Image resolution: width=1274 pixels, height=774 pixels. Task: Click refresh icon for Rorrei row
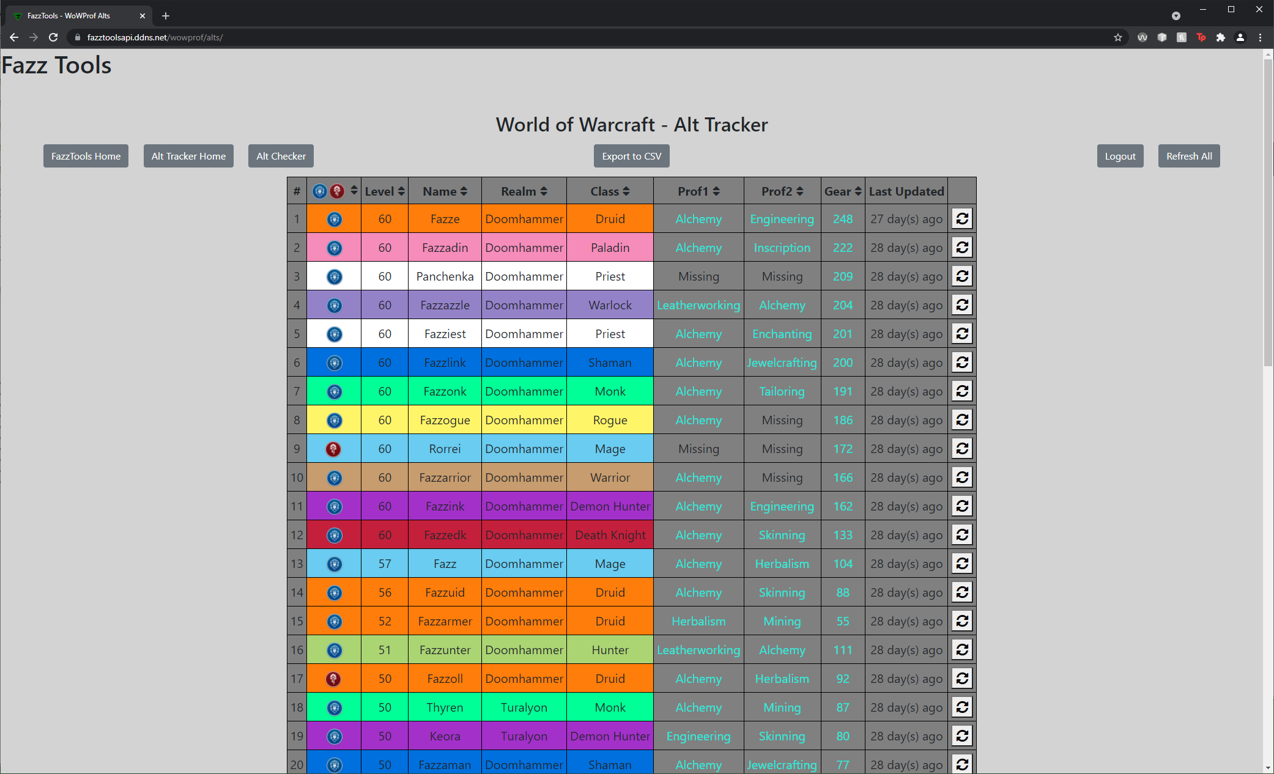[961, 449]
